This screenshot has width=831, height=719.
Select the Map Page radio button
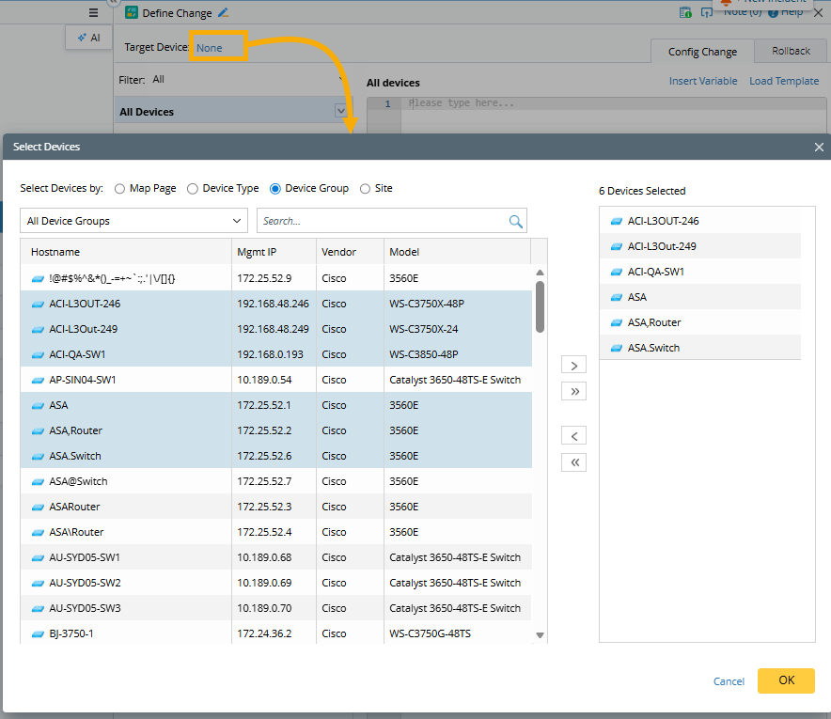point(119,189)
